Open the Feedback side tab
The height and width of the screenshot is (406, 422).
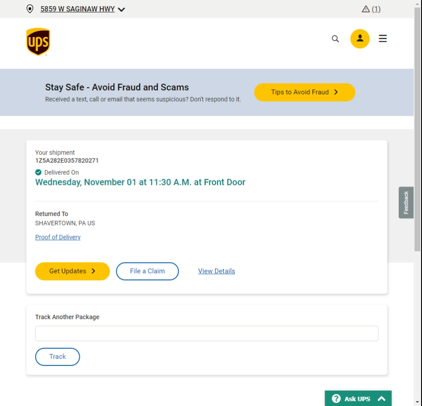pyautogui.click(x=406, y=203)
